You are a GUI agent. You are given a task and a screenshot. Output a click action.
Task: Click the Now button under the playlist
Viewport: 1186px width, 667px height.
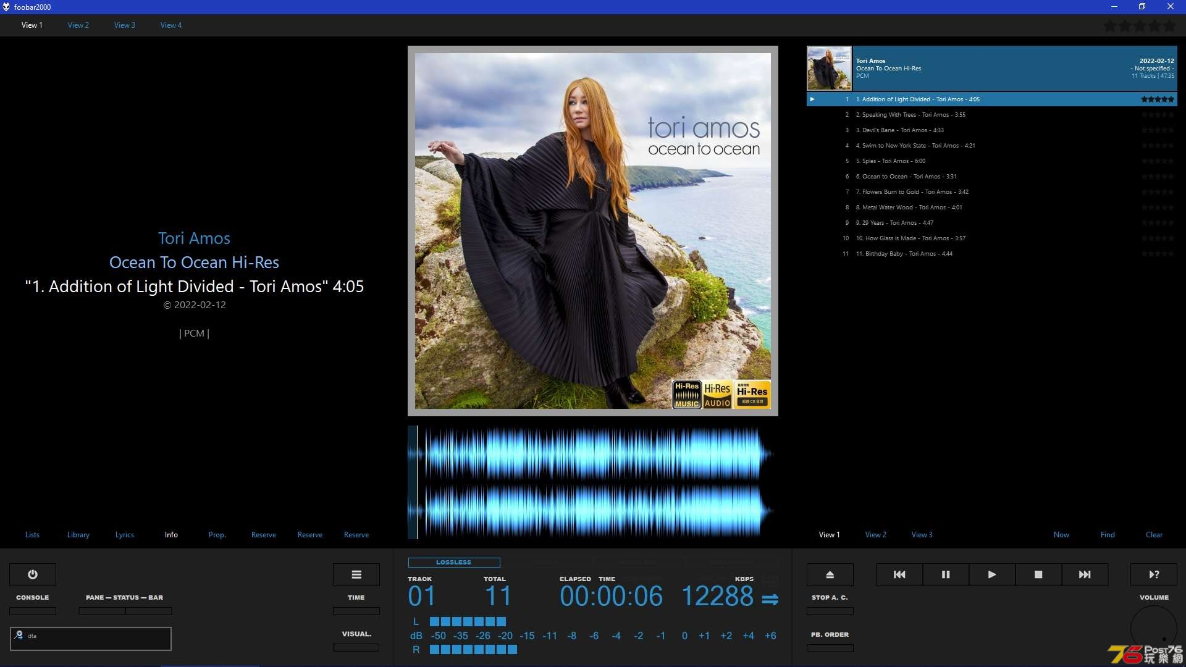[x=1061, y=535]
